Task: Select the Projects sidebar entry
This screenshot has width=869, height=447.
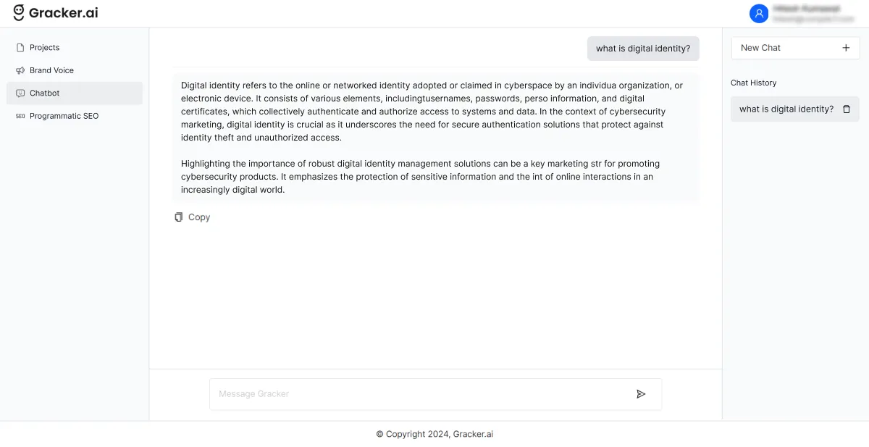Action: click(45, 47)
